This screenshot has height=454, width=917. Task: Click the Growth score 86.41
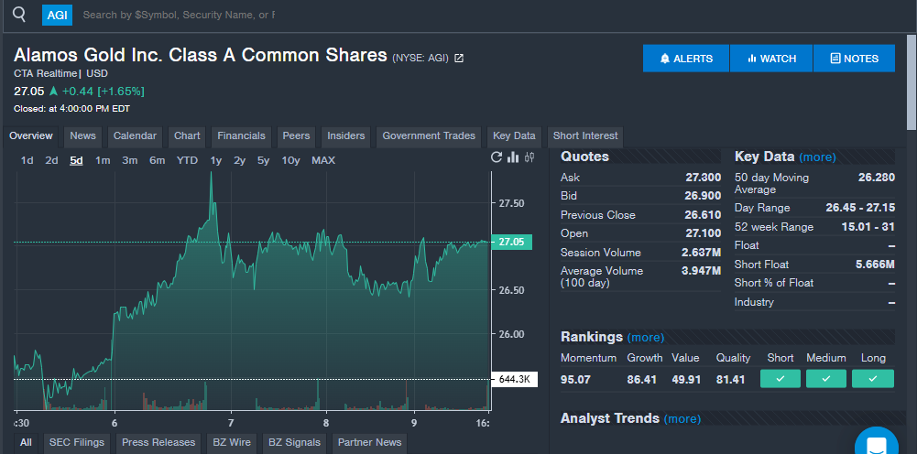coord(641,380)
